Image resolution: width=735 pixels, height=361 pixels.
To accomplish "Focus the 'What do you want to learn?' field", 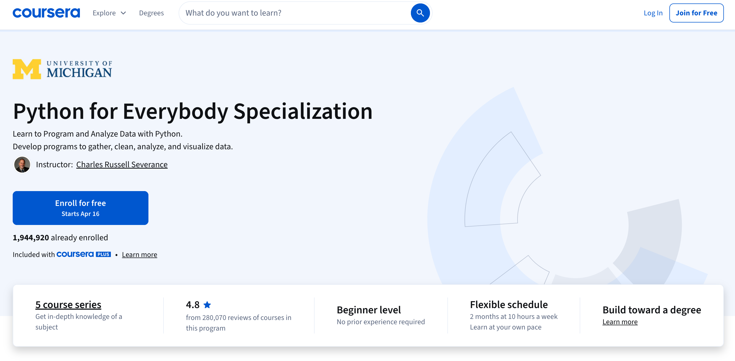I will pos(294,13).
